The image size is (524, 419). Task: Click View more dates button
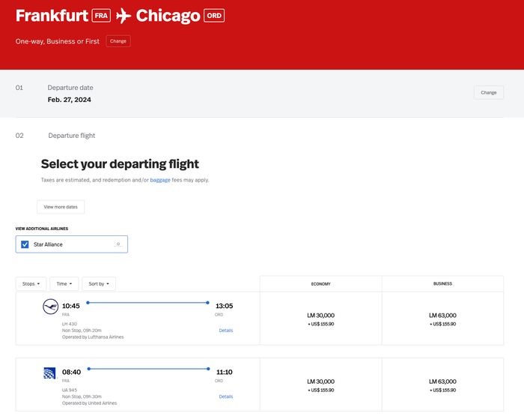61,207
